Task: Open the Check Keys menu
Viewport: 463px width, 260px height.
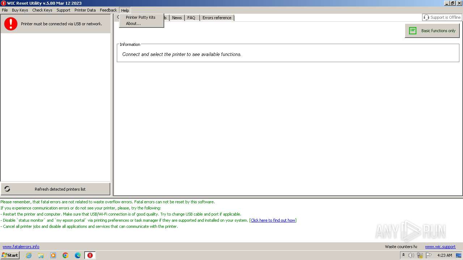Action: pyautogui.click(x=42, y=10)
